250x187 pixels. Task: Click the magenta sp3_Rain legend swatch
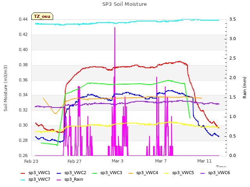click(x=59, y=180)
